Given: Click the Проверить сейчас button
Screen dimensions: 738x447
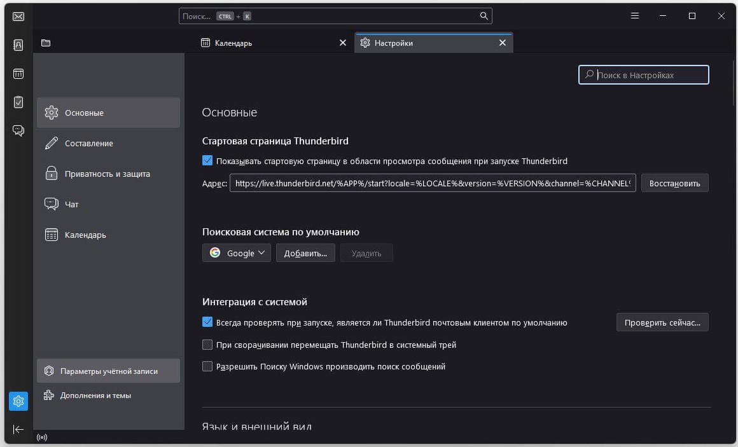Looking at the screenshot, I should [662, 322].
